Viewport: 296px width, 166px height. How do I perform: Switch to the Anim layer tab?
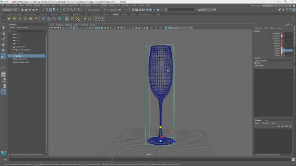pos(267,120)
